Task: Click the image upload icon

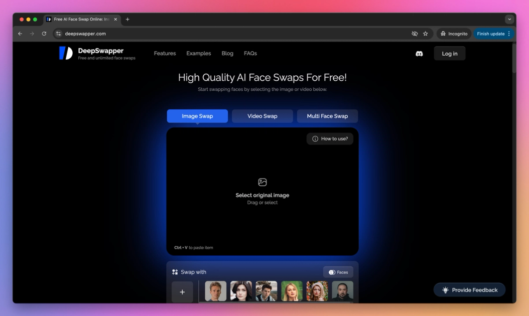Action: point(262,182)
